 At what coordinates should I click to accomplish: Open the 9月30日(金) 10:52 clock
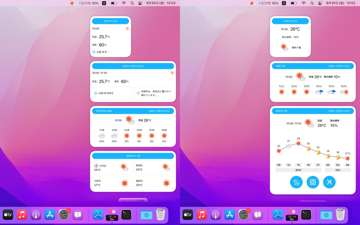(x=341, y=3)
